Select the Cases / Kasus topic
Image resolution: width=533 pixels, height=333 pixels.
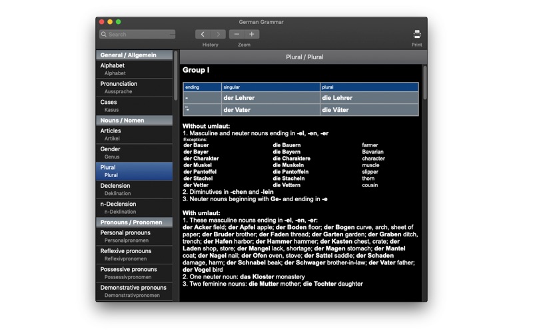(135, 106)
